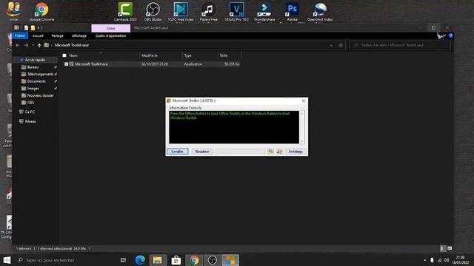Viewport: 474px width, 266px height.
Task: Select Ce PC in navigation pane
Action: click(30, 112)
